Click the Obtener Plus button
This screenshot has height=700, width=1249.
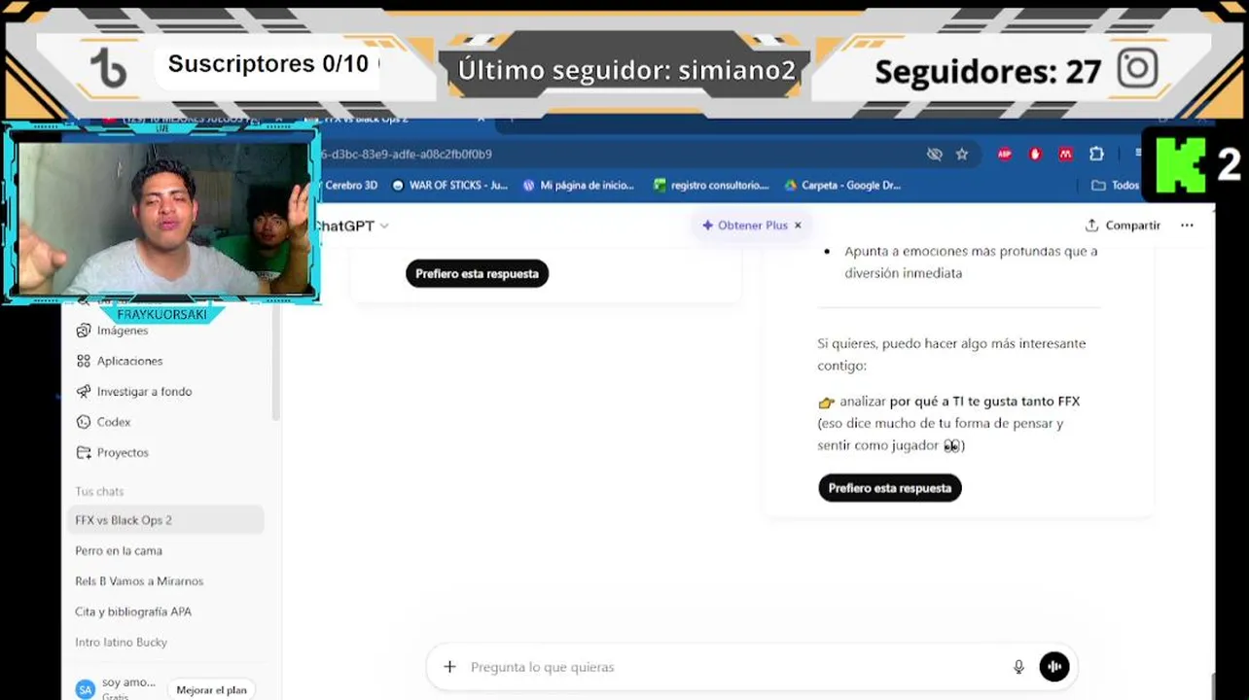tap(745, 225)
